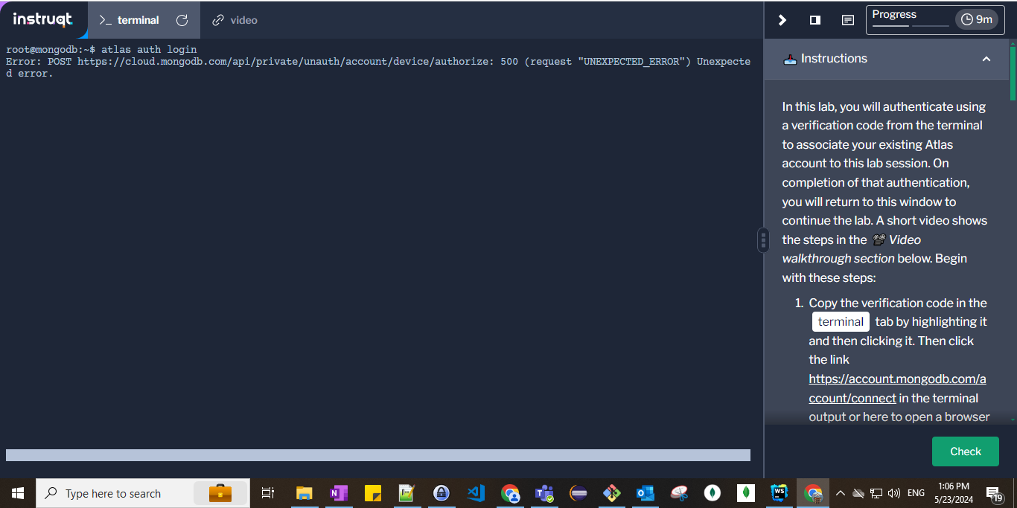This screenshot has height=508, width=1017.
Task: Click the link icon on the video tab
Action: (x=217, y=20)
